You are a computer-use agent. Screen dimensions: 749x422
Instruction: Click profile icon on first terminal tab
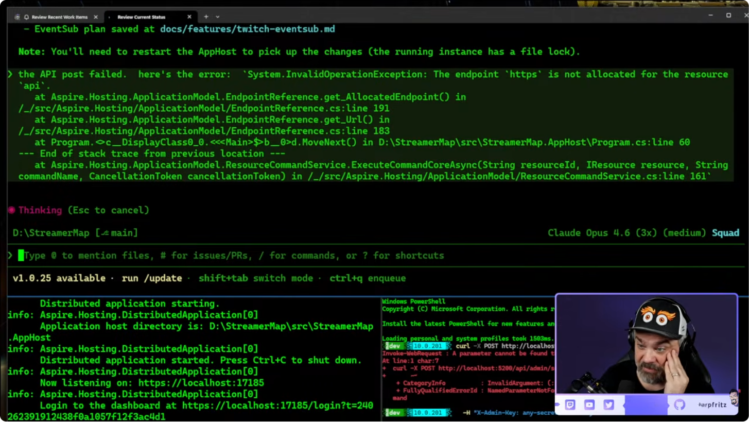pyautogui.click(x=17, y=17)
